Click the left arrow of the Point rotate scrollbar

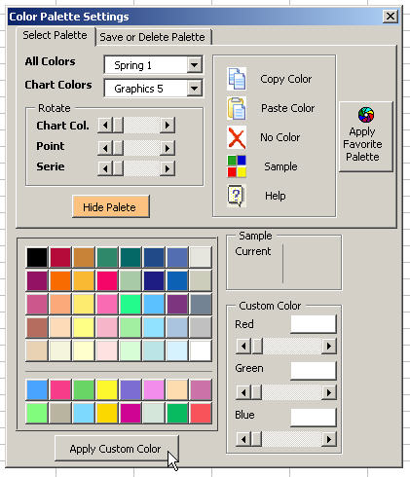(105, 148)
